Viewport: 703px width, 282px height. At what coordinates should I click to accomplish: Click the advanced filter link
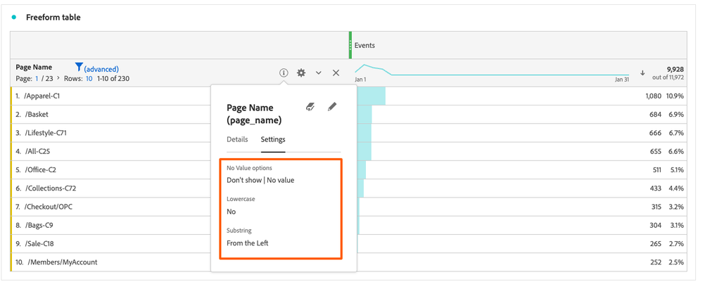pyautogui.click(x=101, y=69)
